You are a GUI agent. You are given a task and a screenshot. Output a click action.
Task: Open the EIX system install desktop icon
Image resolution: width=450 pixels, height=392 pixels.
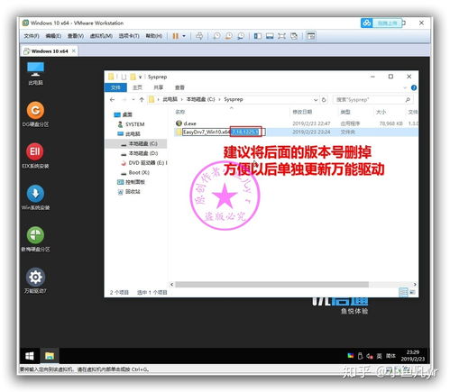[x=35, y=156]
